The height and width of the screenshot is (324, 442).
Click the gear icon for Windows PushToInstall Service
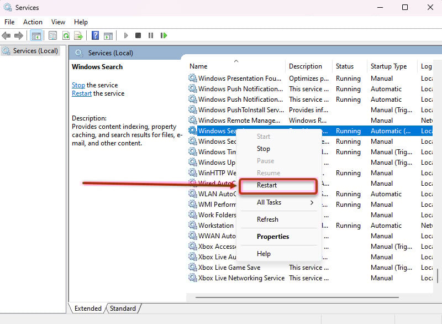tap(193, 109)
